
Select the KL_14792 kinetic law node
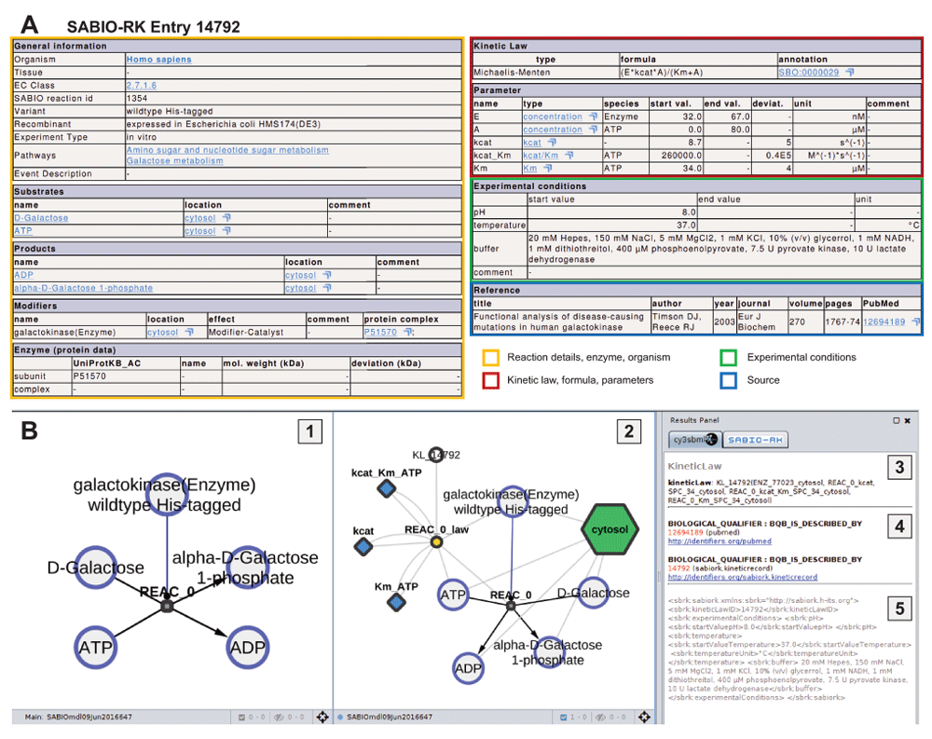pyautogui.click(x=436, y=455)
